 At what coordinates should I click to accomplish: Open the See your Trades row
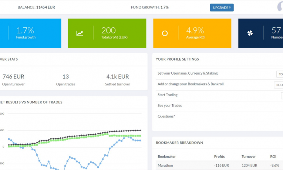pos(169,106)
